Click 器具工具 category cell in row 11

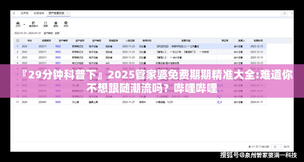(x=97, y=102)
